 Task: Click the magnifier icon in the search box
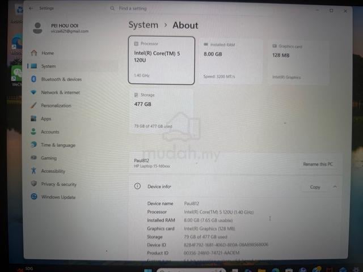[112, 8]
